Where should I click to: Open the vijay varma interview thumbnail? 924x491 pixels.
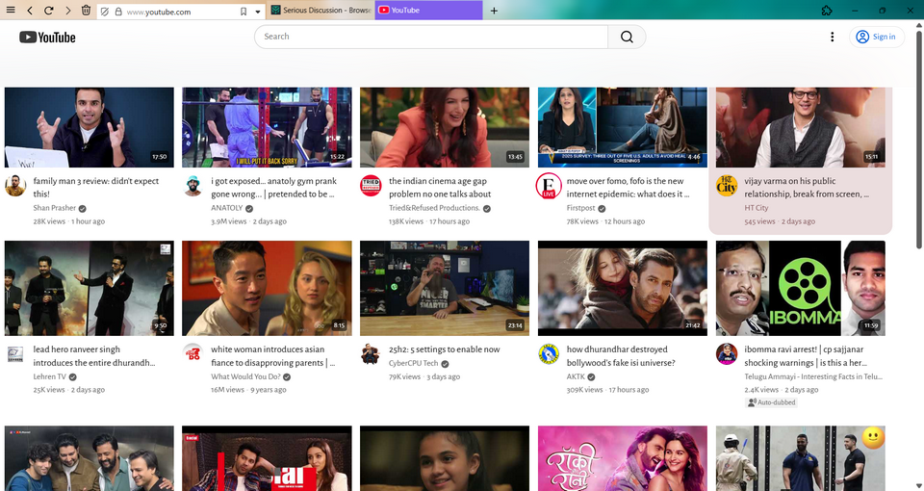pyautogui.click(x=800, y=127)
